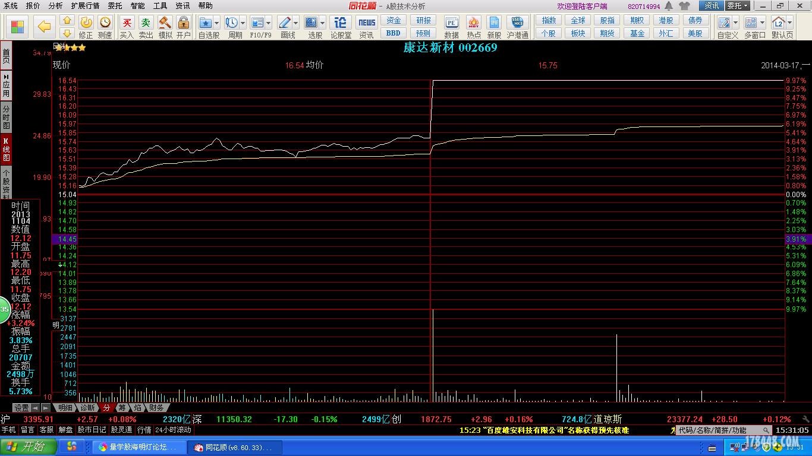
Task: Open the 自选股 star folder icon
Action: click(206, 23)
